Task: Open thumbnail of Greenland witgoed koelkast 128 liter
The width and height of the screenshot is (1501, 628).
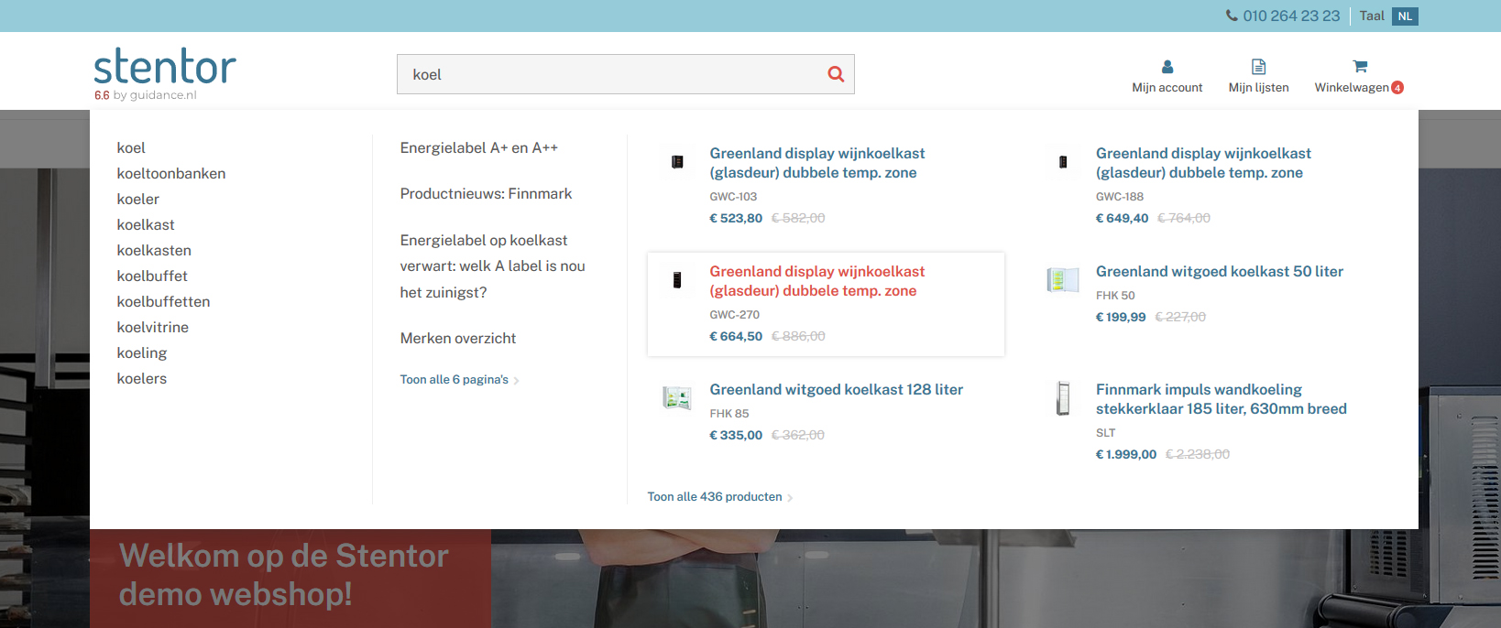Action: [x=676, y=397]
